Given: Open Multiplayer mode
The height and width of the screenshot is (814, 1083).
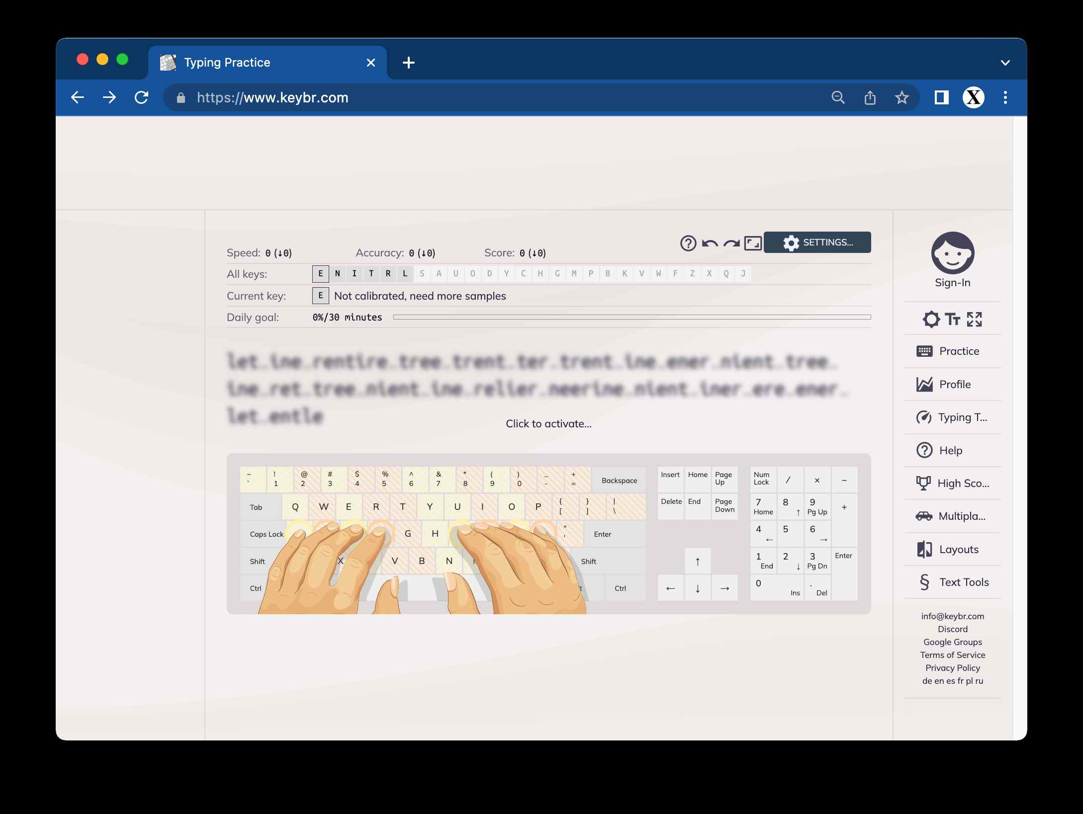Looking at the screenshot, I should pos(952,516).
